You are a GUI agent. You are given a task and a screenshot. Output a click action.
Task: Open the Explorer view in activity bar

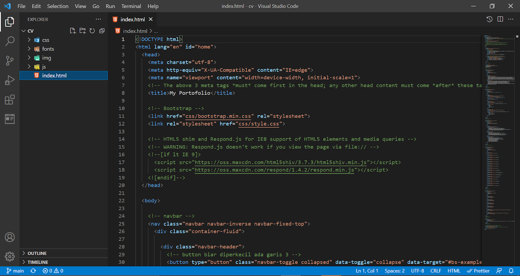(x=10, y=22)
